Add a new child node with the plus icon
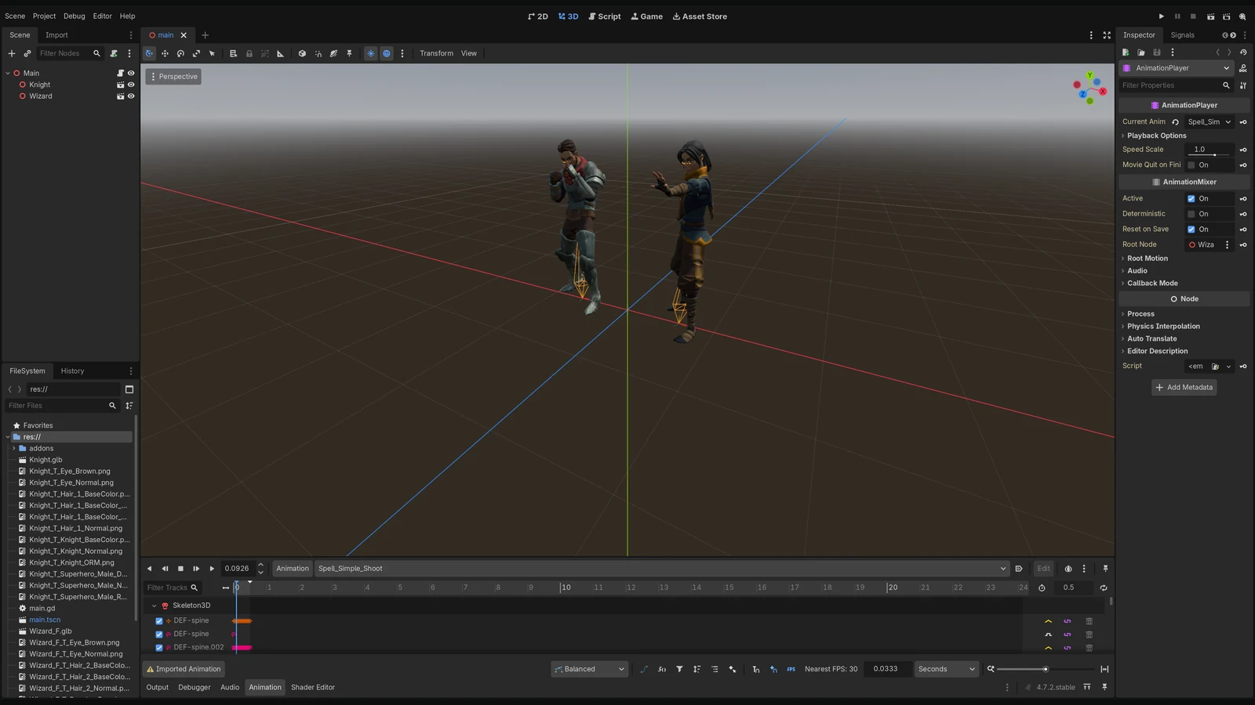The image size is (1255, 705). 12,53
